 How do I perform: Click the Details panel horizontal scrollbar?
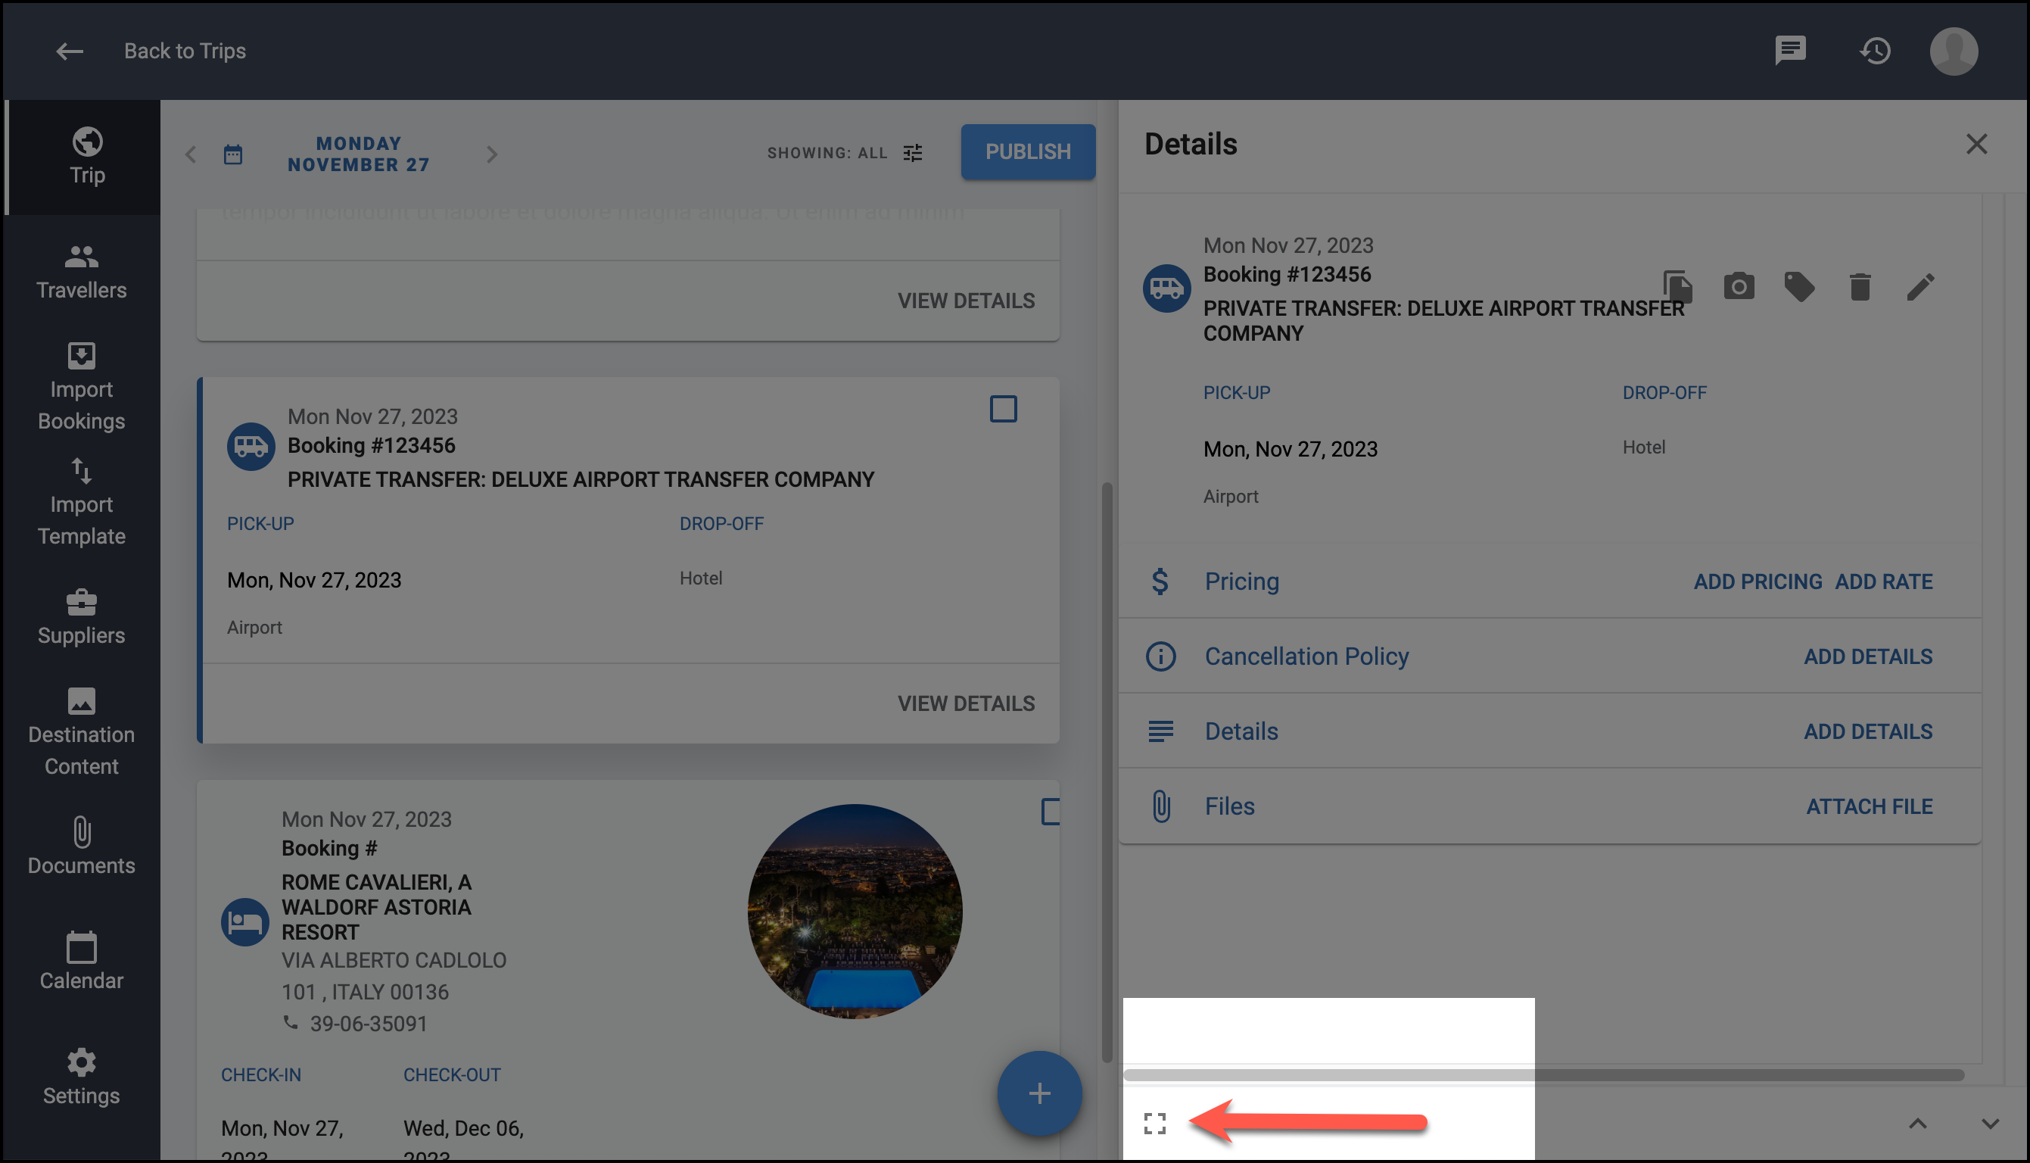pyautogui.click(x=1543, y=1075)
